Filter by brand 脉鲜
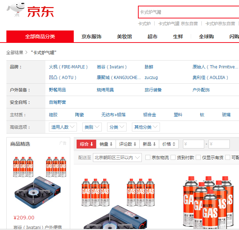The width and height of the screenshot is (239, 230). click(149, 67)
